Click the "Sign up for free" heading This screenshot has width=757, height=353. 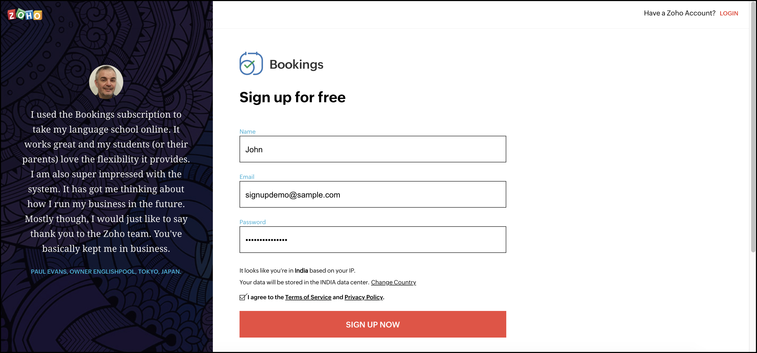(x=292, y=97)
